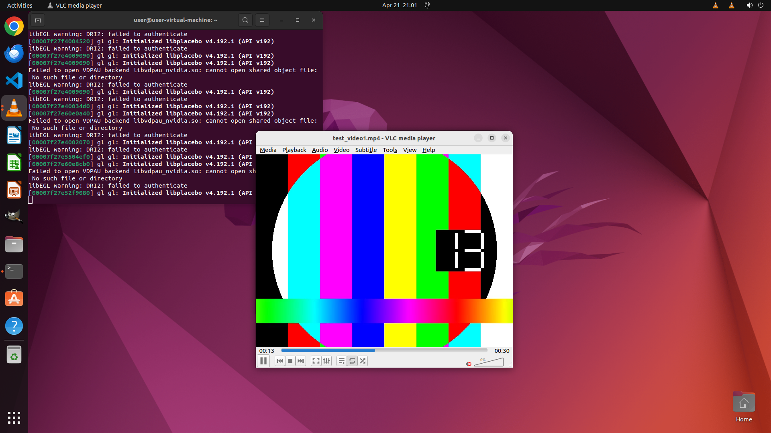Click the terminal search icon
Image resolution: width=771 pixels, height=433 pixels.
[x=245, y=20]
